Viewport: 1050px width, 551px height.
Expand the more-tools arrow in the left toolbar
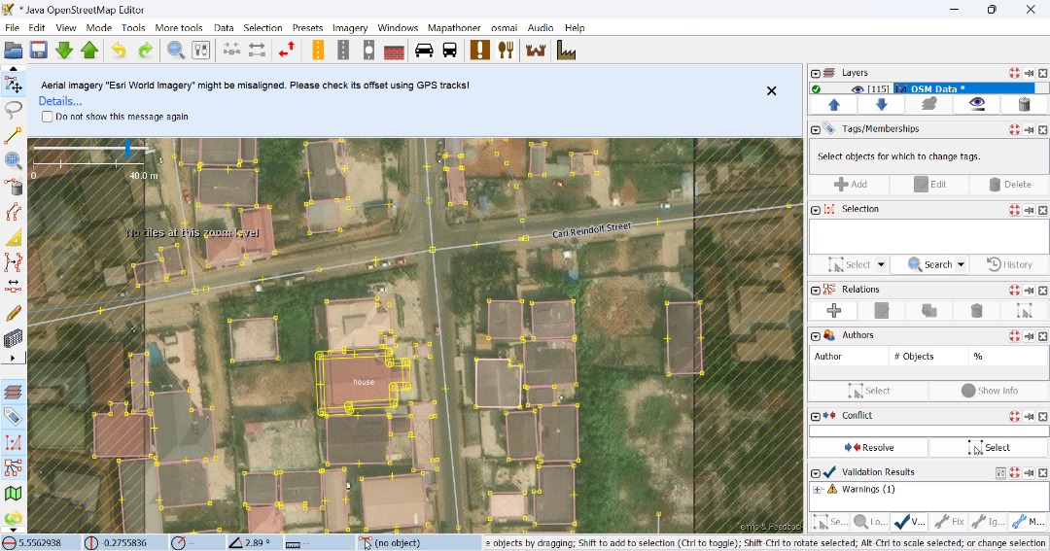click(x=13, y=359)
